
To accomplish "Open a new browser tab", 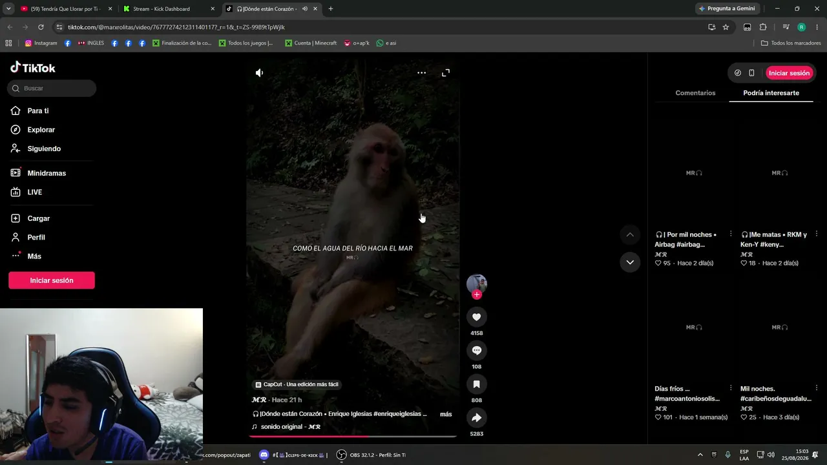I will pos(331,9).
